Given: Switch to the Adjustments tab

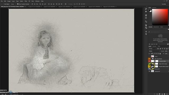Looking at the screenshot, I should pos(156,27).
